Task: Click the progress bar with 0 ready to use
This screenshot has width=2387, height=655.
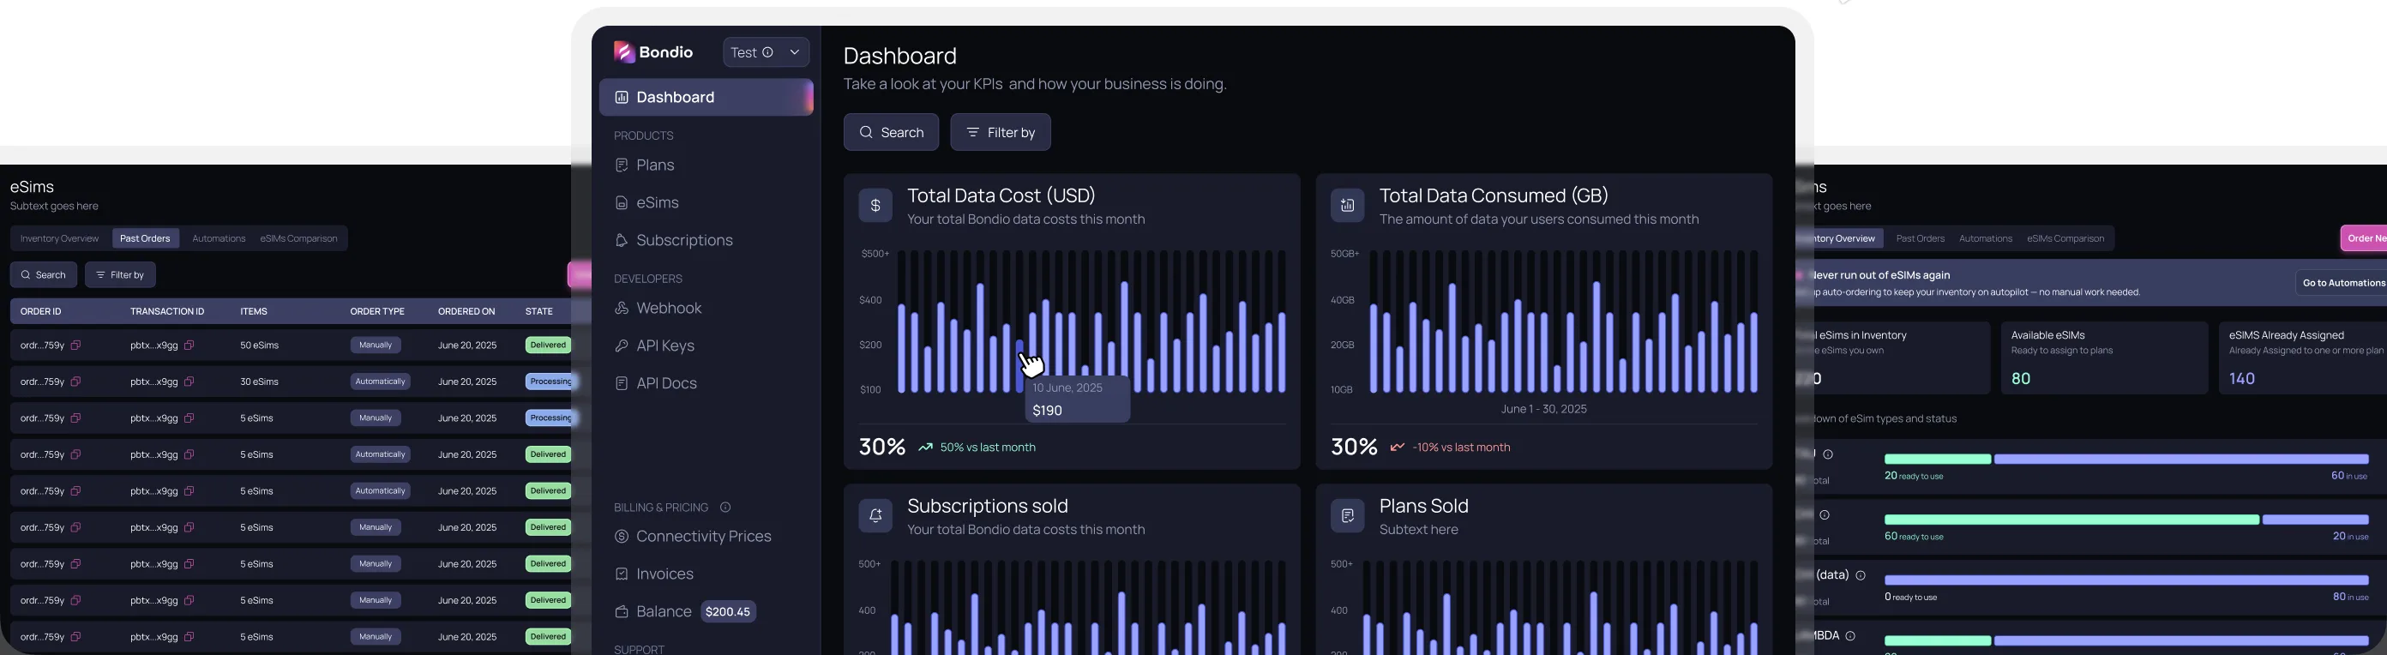Action: tap(2126, 581)
